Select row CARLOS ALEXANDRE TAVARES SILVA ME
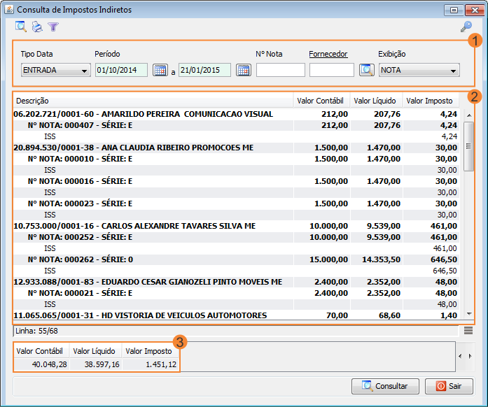This screenshot has height=407, width=488. [236, 226]
